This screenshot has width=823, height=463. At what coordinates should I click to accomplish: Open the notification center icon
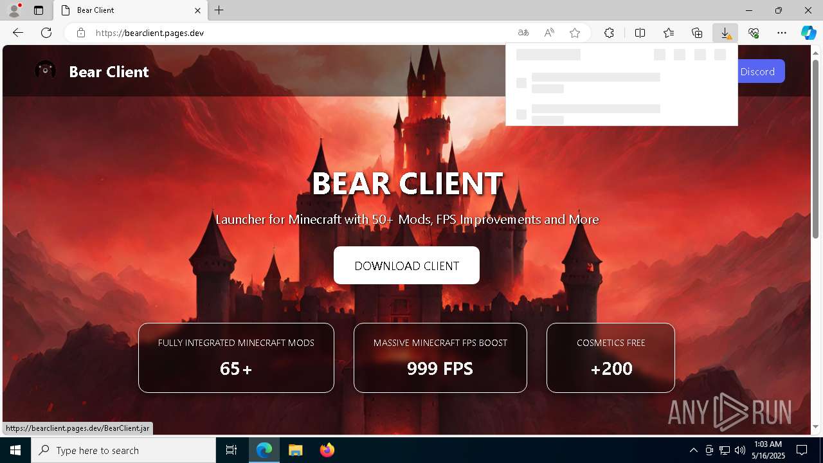point(802,450)
